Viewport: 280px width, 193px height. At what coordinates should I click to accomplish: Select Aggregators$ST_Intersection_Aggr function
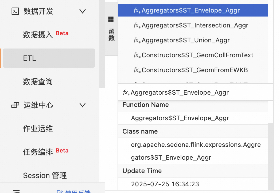click(x=193, y=25)
